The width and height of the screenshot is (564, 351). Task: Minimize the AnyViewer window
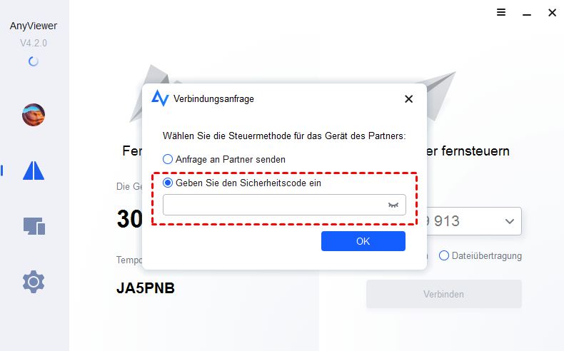(527, 14)
